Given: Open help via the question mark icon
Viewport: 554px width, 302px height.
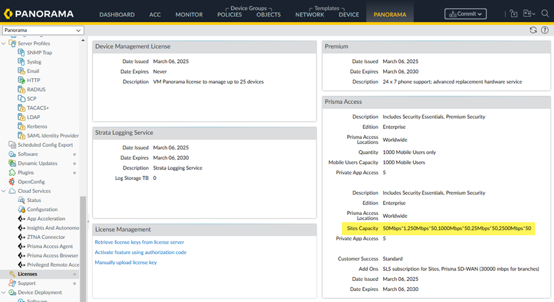Looking at the screenshot, I should point(545,30).
